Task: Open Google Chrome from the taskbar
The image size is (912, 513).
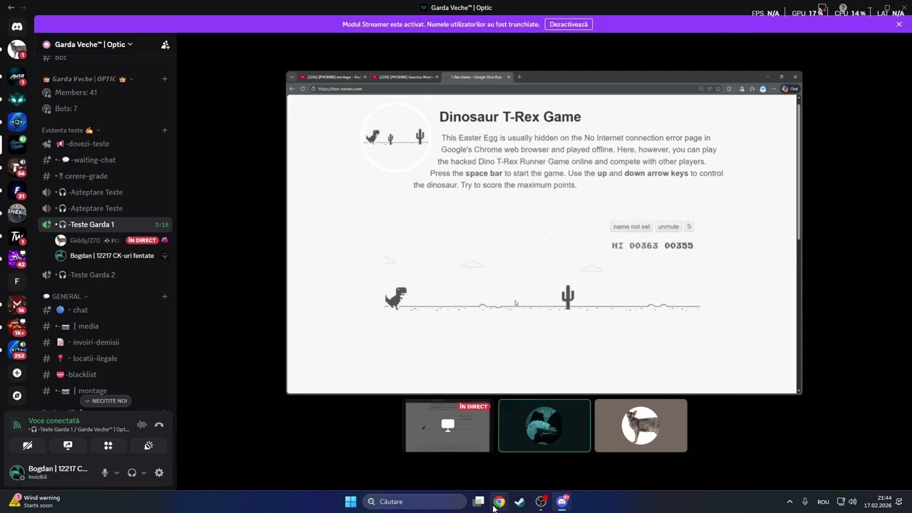Action: (499, 502)
